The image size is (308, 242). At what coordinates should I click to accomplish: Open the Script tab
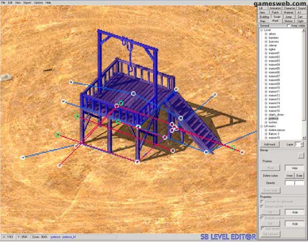277,17
